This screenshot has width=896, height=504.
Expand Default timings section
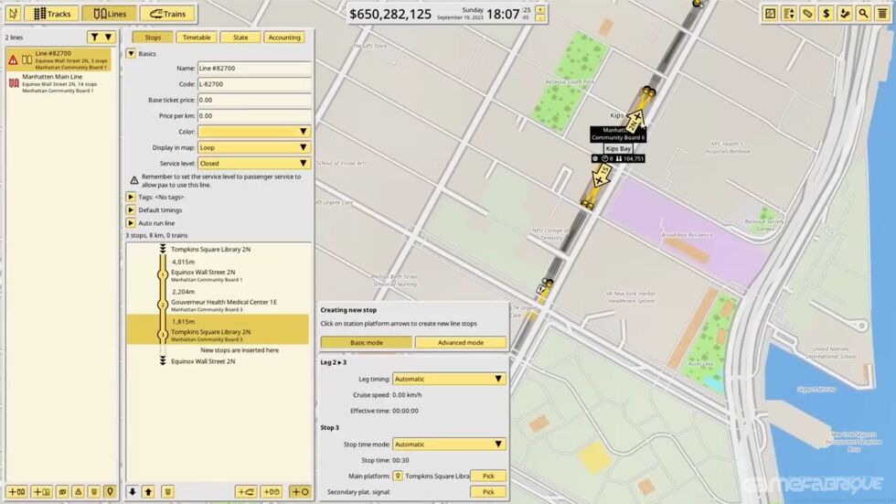pyautogui.click(x=131, y=209)
